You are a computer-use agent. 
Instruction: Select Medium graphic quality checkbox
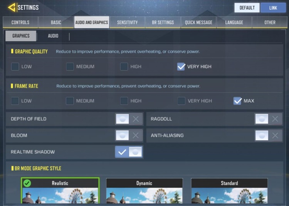[x=70, y=67]
